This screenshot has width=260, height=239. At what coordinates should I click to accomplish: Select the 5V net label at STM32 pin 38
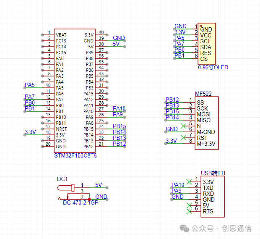[x=116, y=44]
